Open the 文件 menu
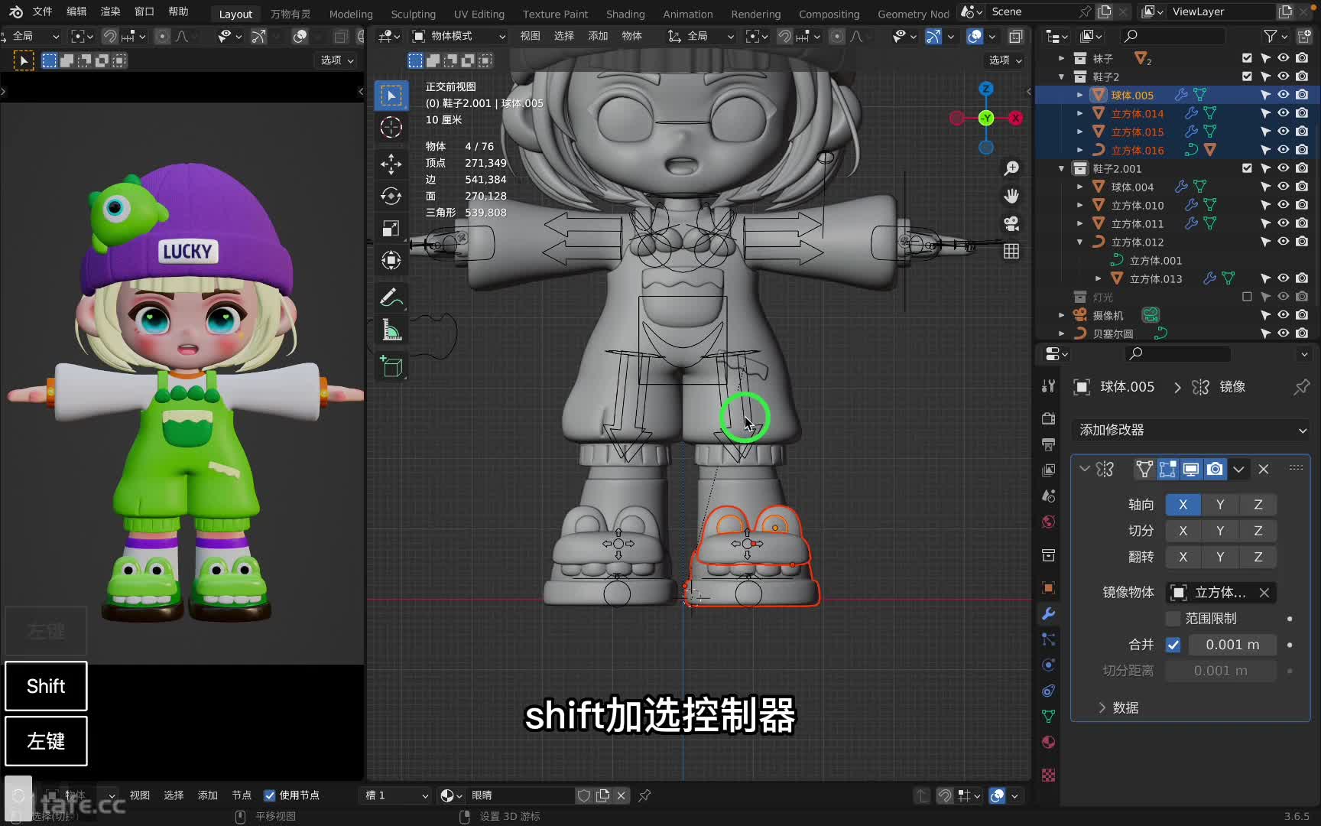1321x826 pixels. pos(42,11)
